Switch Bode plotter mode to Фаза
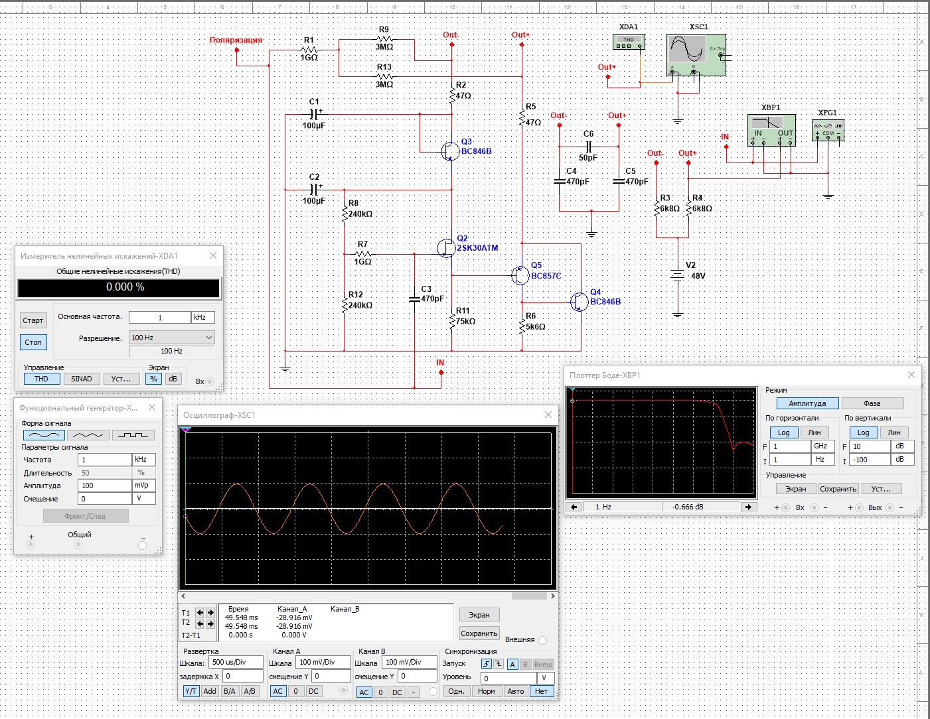 [x=872, y=403]
